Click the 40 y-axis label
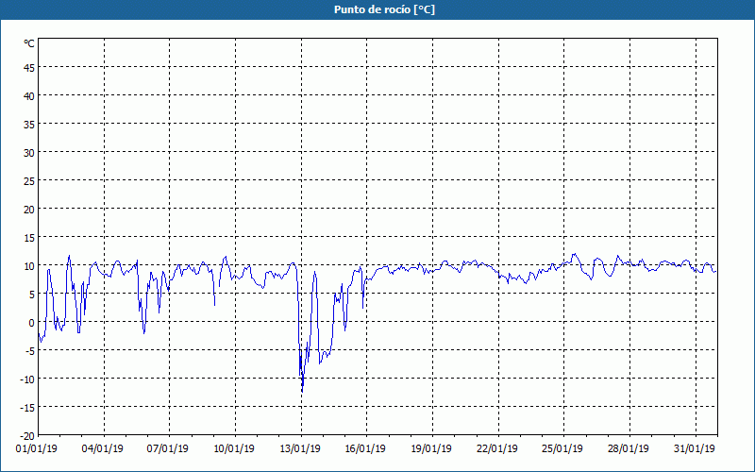This screenshot has width=755, height=472. 29,96
